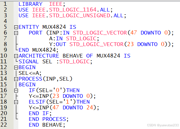
Task: Click STD_LOGIC_UNSIGNED on line 3
Action: click(80, 16)
